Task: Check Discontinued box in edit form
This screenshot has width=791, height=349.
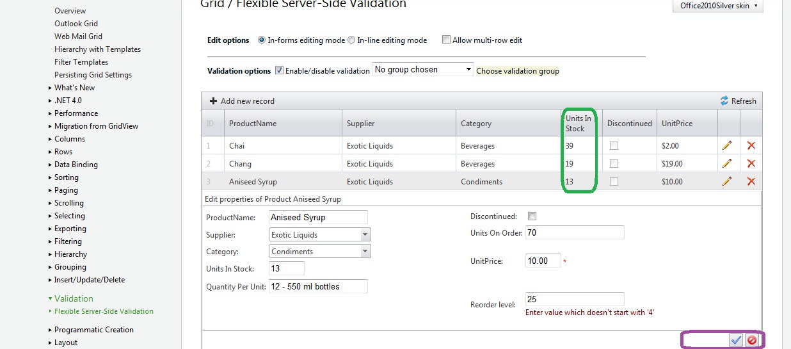Action: [x=532, y=216]
